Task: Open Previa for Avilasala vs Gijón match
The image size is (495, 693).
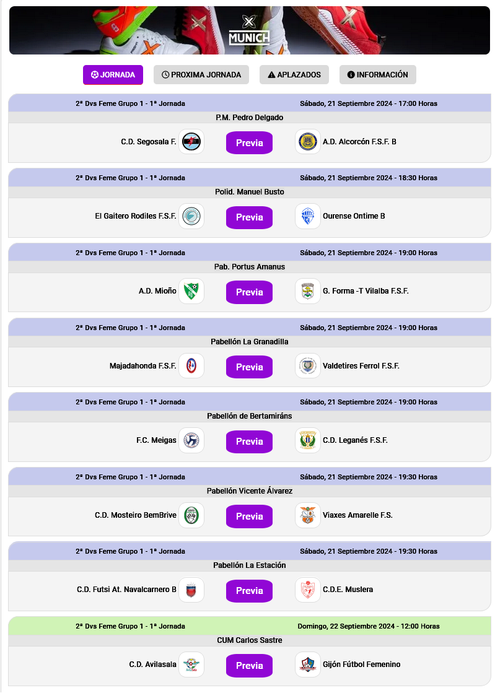Action: tap(249, 666)
